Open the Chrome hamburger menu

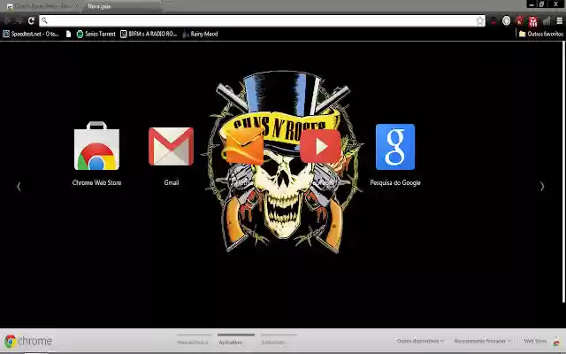[x=559, y=21]
